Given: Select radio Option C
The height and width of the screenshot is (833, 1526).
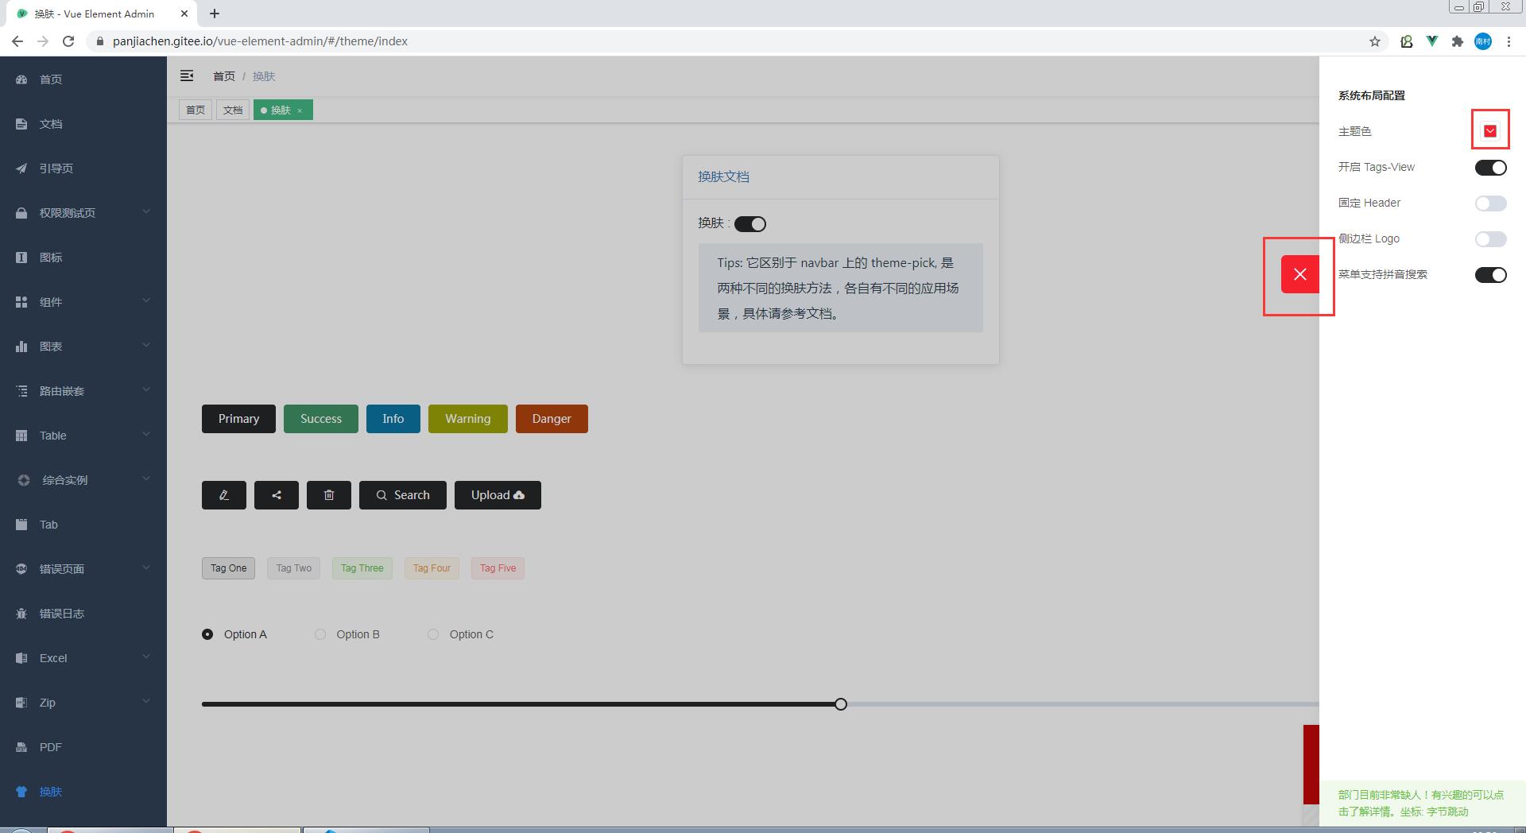Looking at the screenshot, I should [x=461, y=634].
